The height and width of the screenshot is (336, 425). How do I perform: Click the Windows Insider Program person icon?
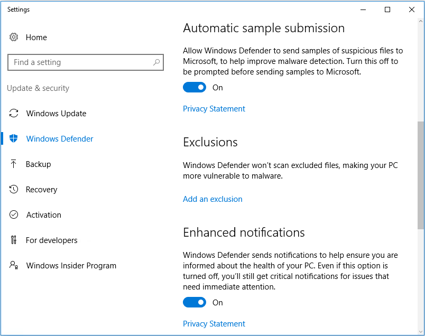coord(14,266)
